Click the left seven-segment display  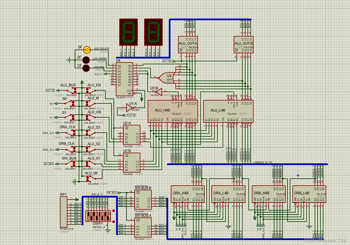pyautogui.click(x=128, y=32)
